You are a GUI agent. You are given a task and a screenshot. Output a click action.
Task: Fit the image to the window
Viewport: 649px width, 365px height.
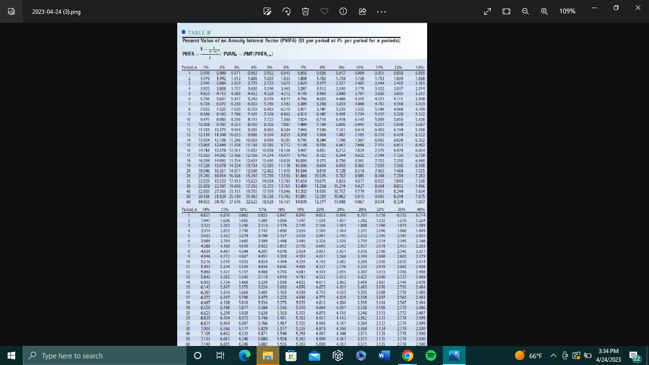click(506, 11)
